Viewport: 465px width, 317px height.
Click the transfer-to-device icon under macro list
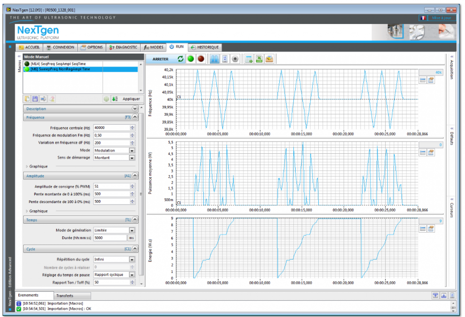[43, 99]
